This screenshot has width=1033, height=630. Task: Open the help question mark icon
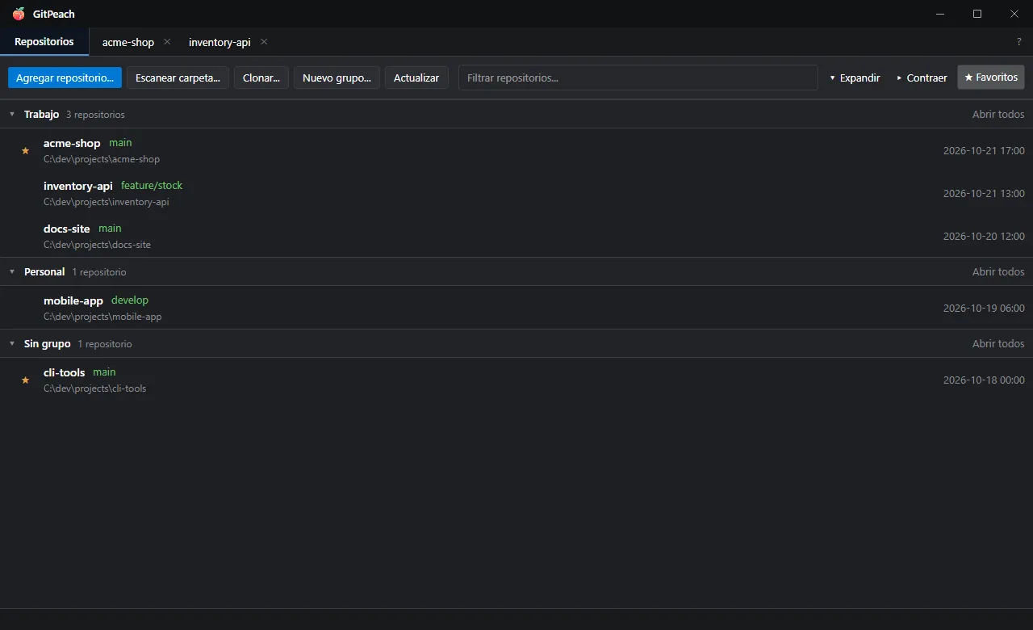1018,42
